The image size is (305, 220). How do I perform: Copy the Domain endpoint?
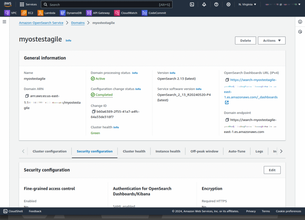coord(227,120)
